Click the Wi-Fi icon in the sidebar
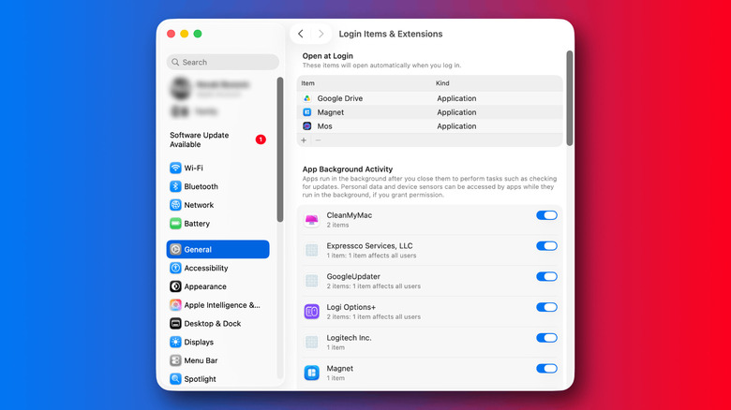 click(x=175, y=168)
